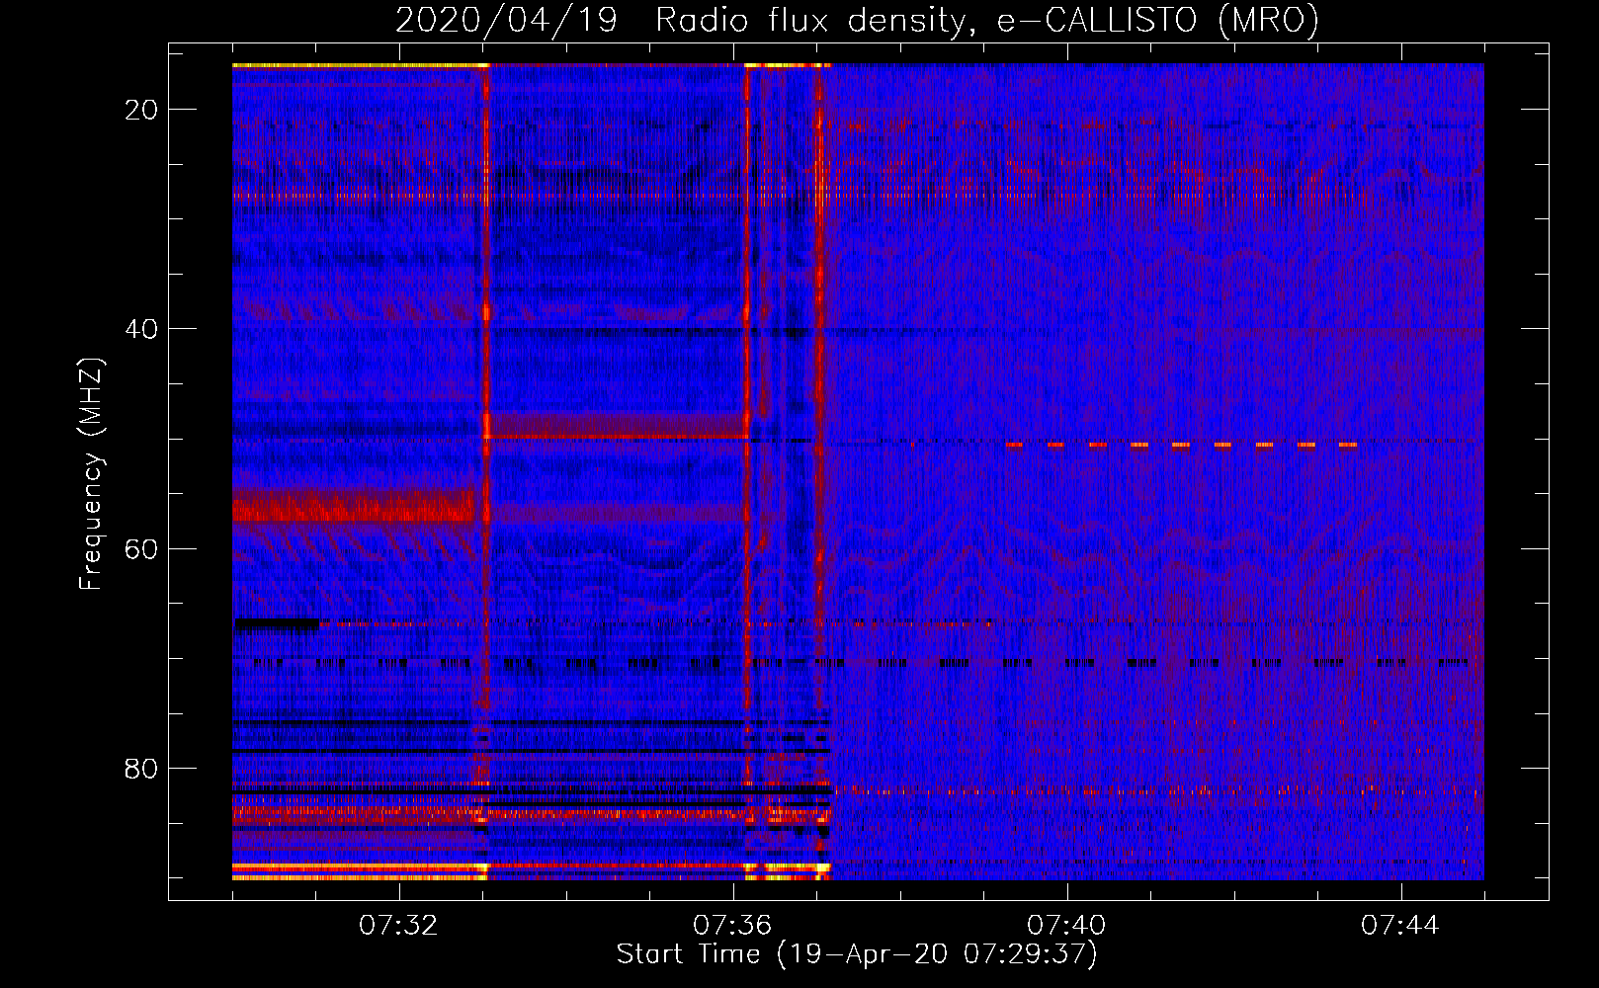Screen dimensions: 1599x988
Task: Click the bright yellow band at the plot bottom-left
Action: [x=356, y=868]
